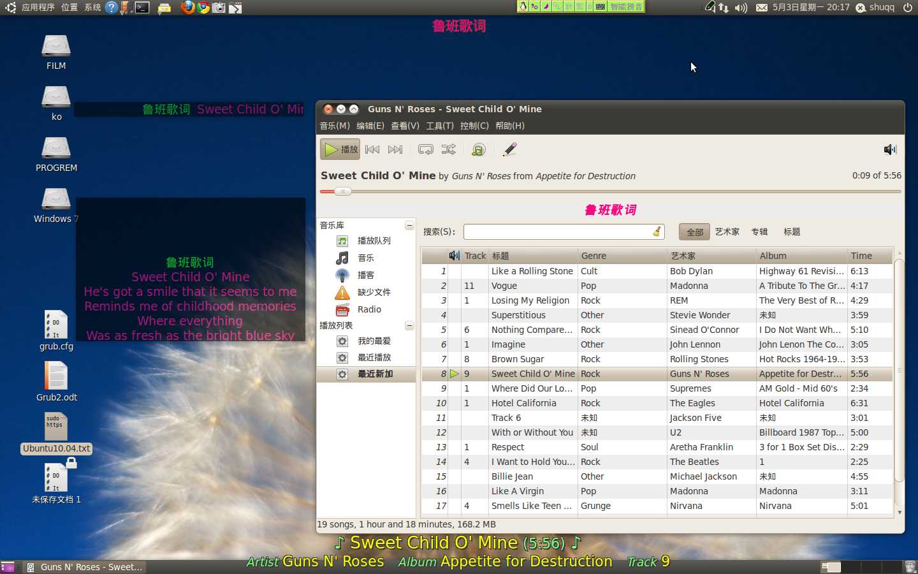Select Grub2.odt document on desktop
The width and height of the screenshot is (918, 574).
pyautogui.click(x=56, y=381)
